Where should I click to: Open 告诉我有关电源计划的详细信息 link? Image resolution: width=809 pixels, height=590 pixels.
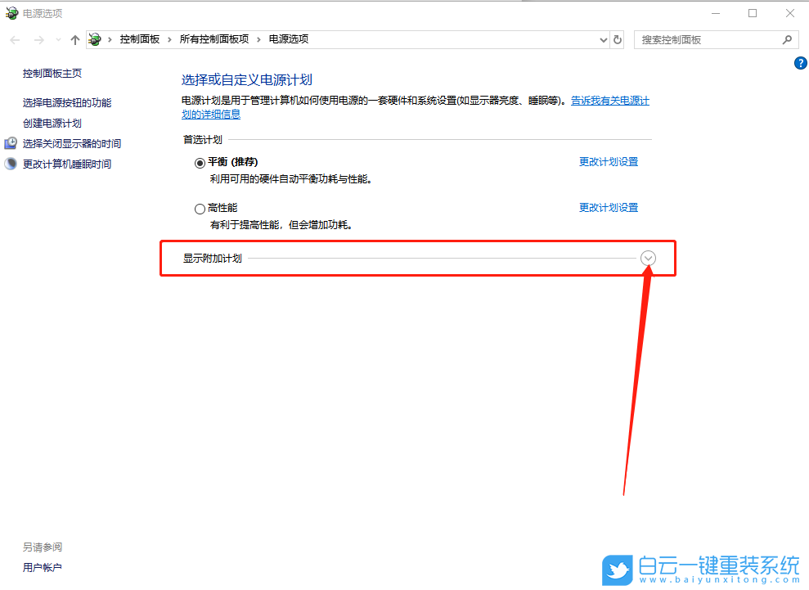[x=609, y=100]
